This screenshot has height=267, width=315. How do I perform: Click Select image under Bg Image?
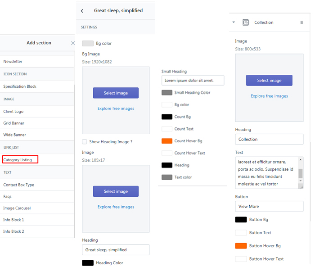[x=116, y=93]
